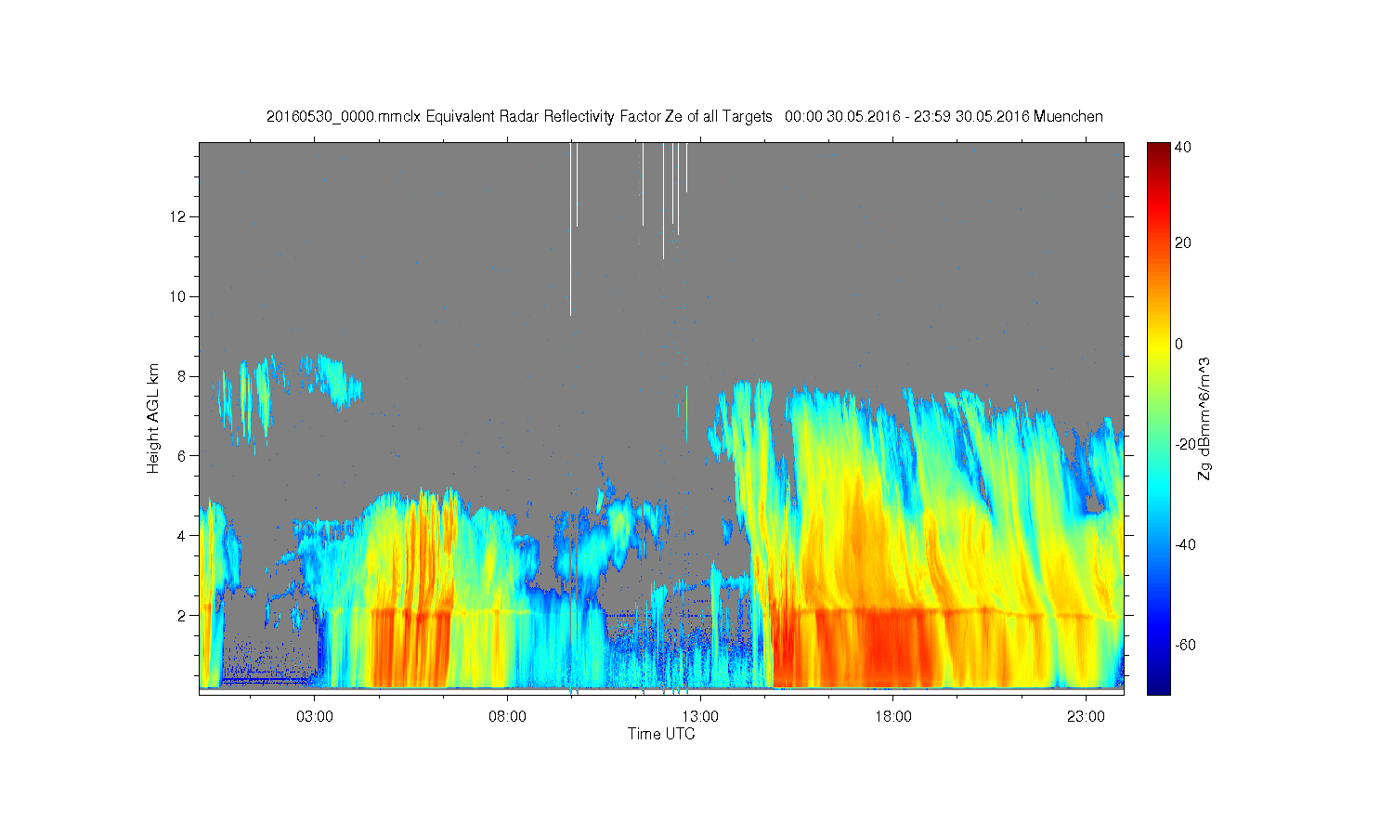Click "Equivalent Radar Reflectivity Factor" in the title
Screen dimensions: 1393x836
tap(543, 116)
